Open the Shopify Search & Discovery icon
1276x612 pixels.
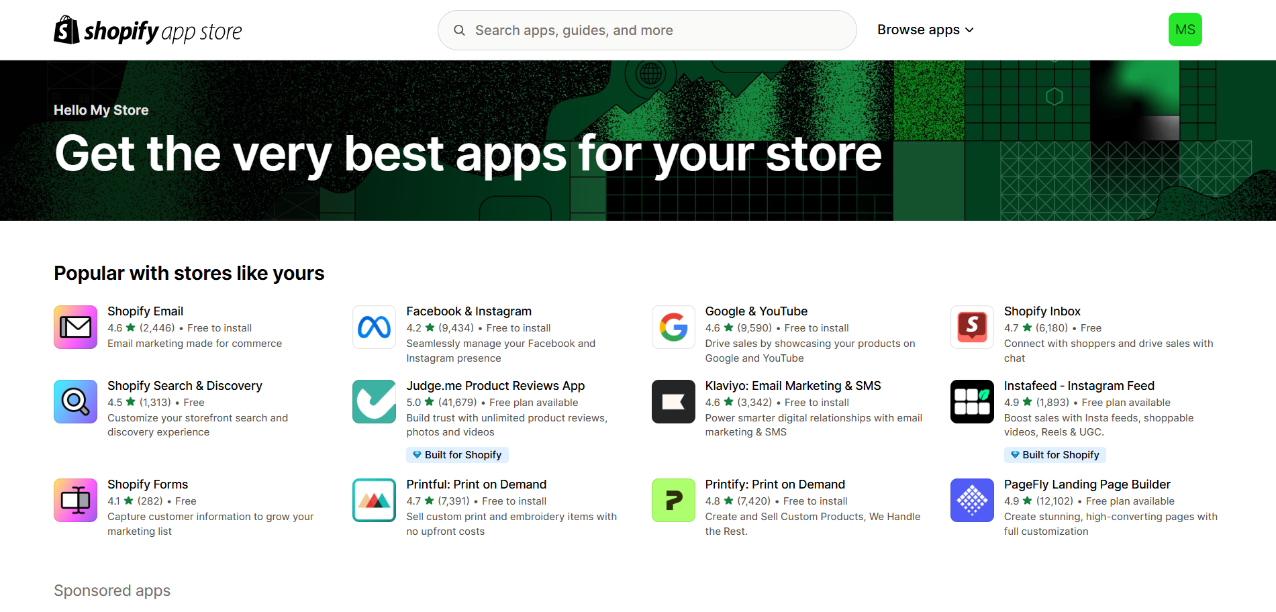click(x=76, y=402)
